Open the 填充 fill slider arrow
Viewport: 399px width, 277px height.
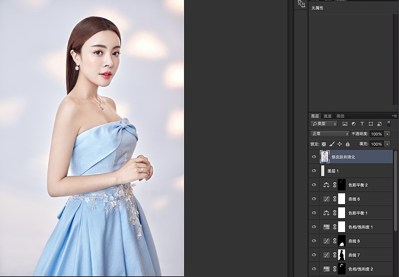coord(388,144)
